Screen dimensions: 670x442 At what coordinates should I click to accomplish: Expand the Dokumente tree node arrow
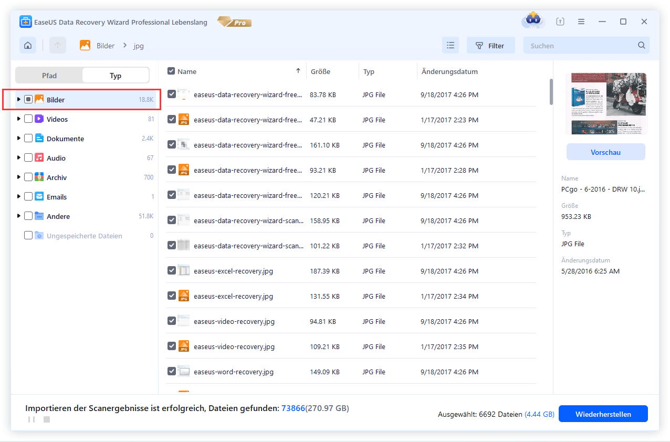click(18, 139)
